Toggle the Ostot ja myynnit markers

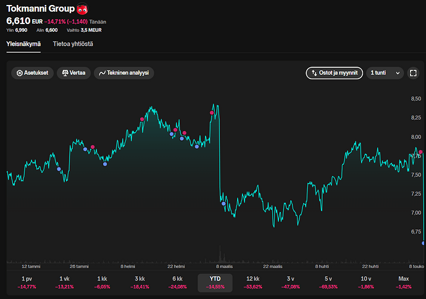point(335,73)
